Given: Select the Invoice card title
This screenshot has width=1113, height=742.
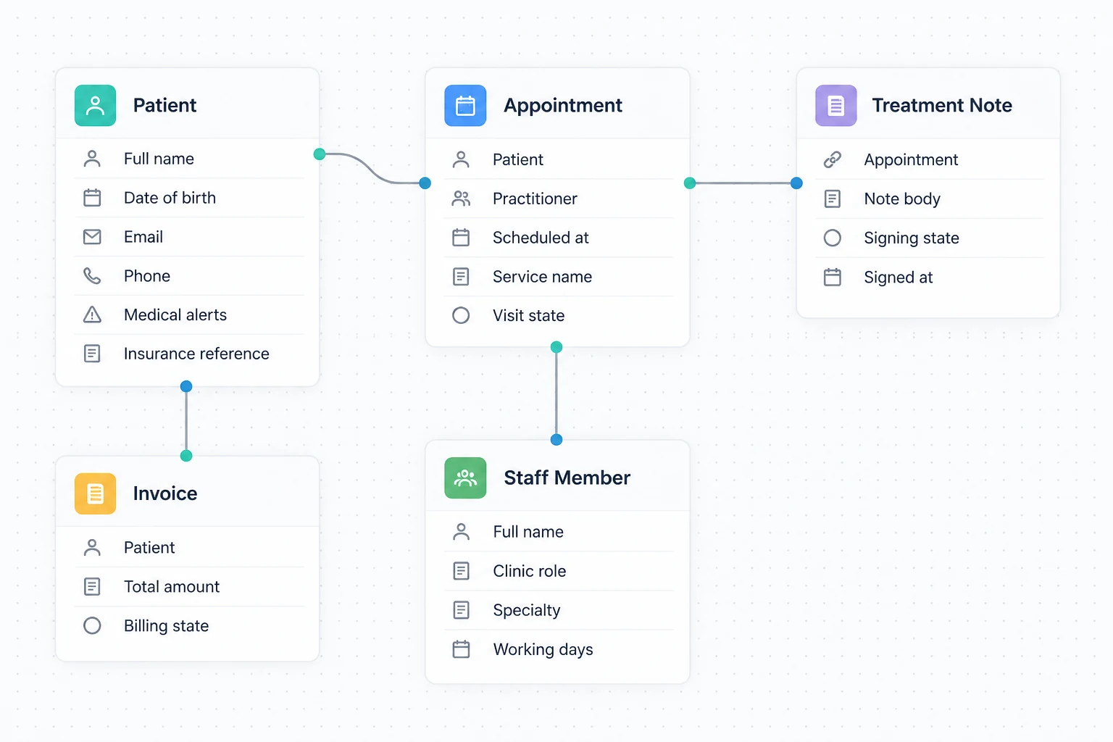Looking at the screenshot, I should (x=165, y=493).
